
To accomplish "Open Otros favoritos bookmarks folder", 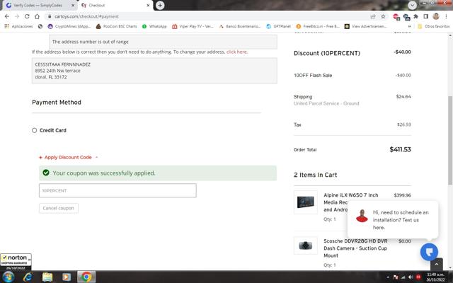I will pos(434,26).
